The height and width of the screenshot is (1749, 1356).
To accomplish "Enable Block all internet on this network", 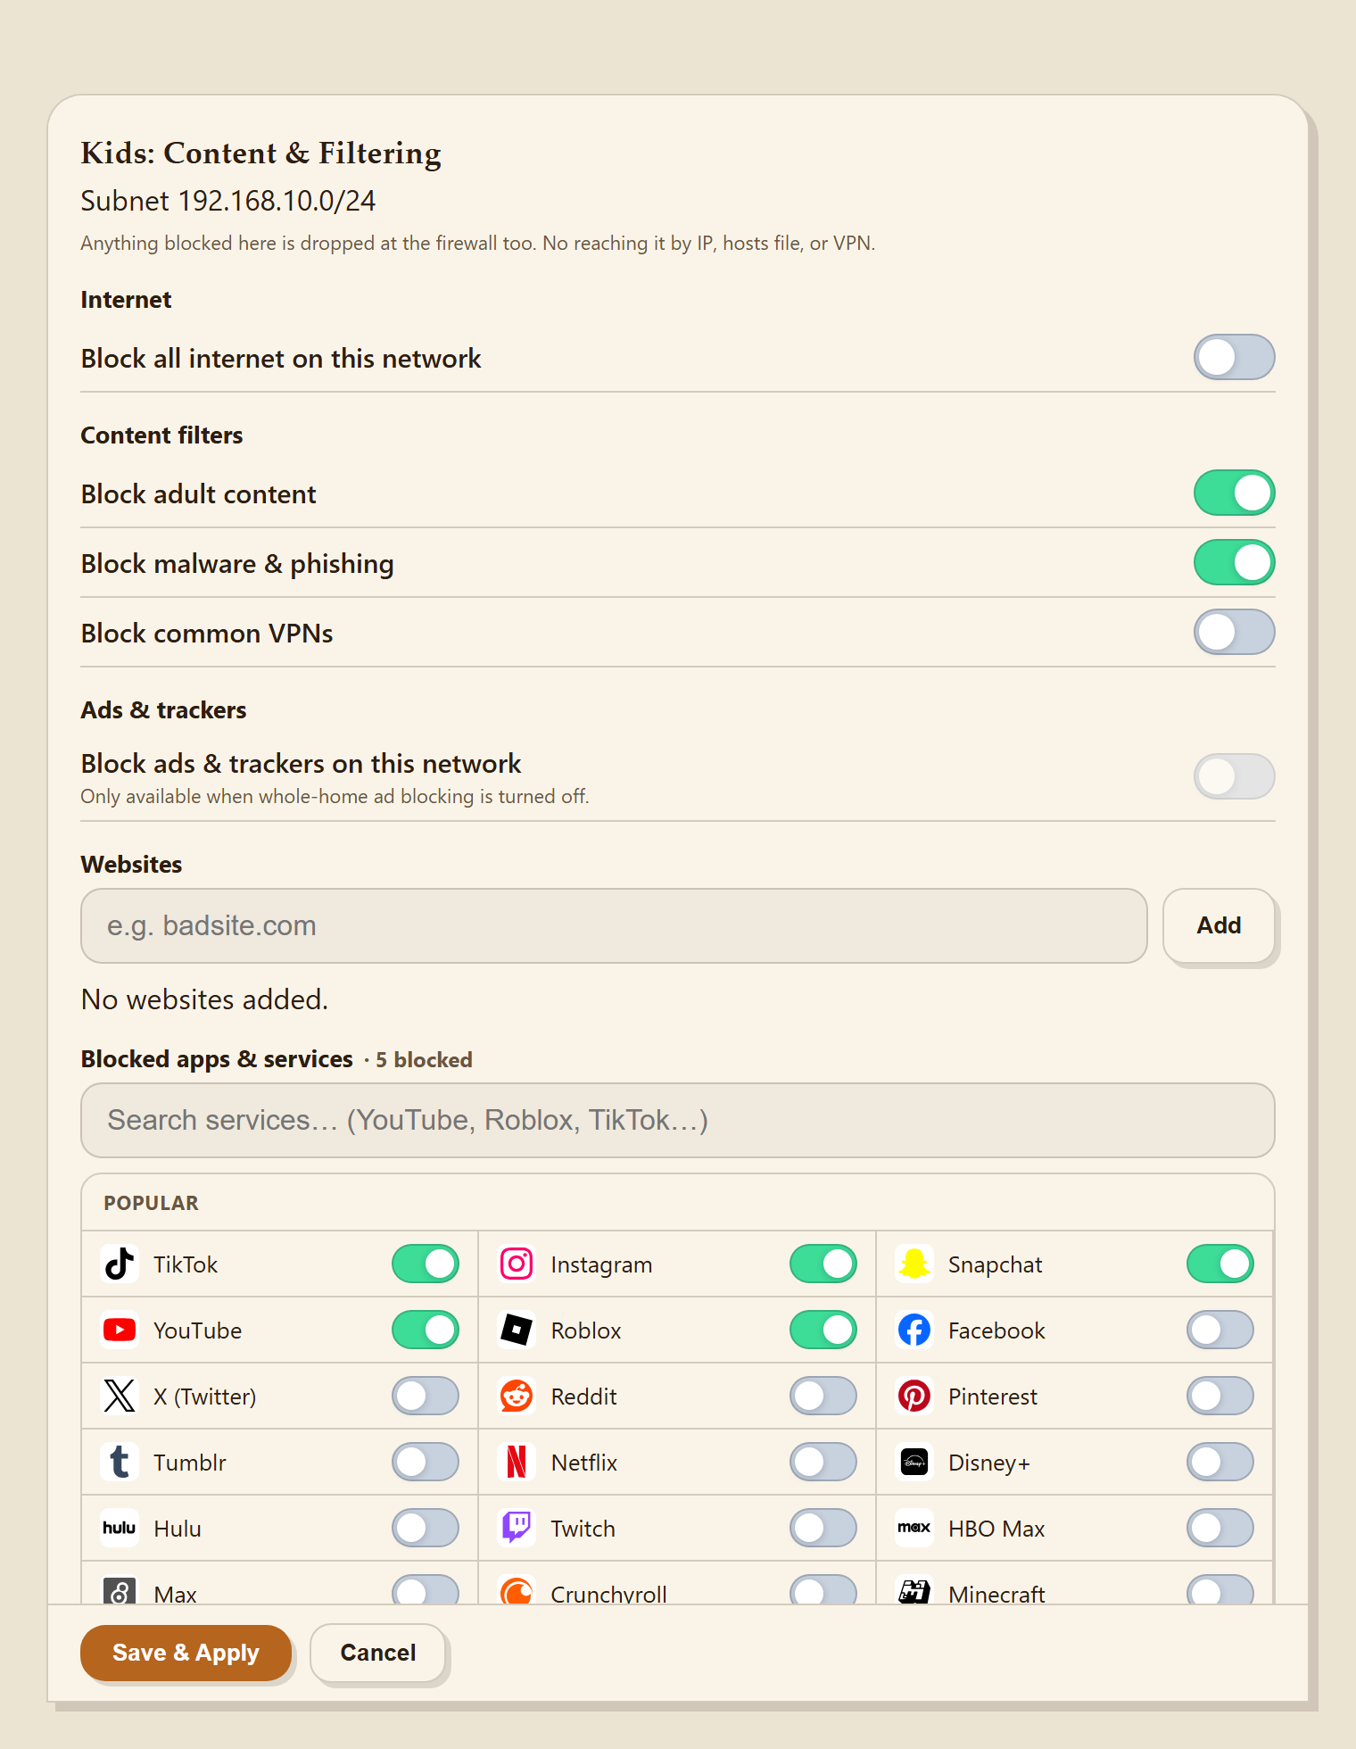I will coord(1234,357).
